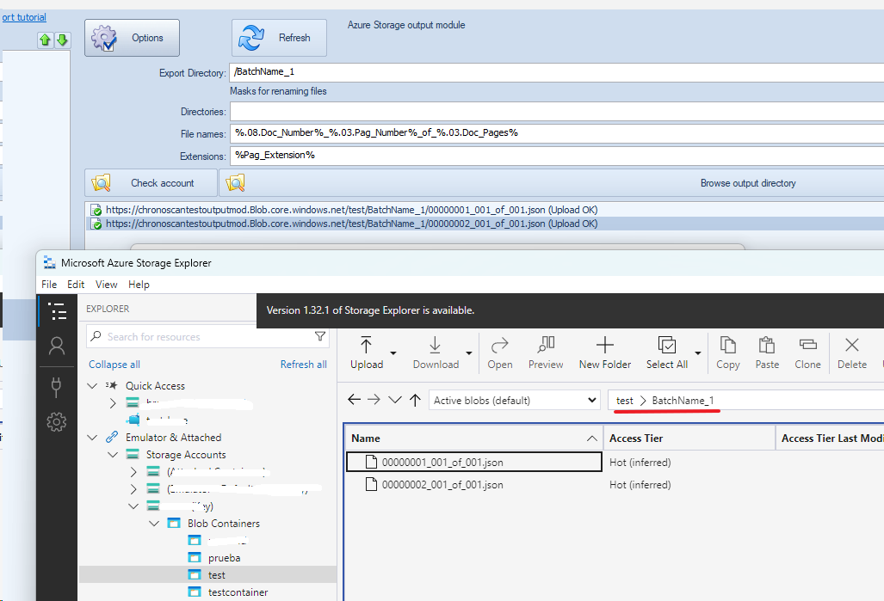Image resolution: width=884 pixels, height=601 pixels.
Task: Click the Collapse all link
Action: (x=114, y=365)
